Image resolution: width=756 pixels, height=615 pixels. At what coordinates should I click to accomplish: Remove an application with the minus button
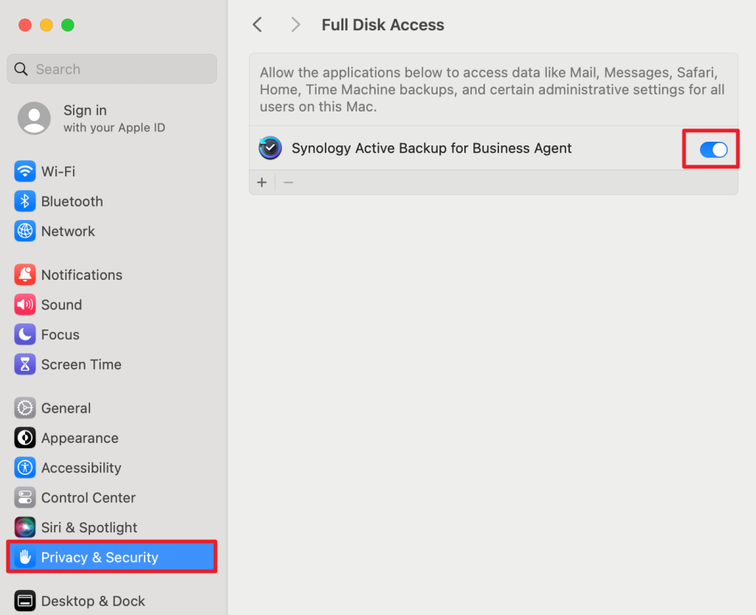point(289,182)
